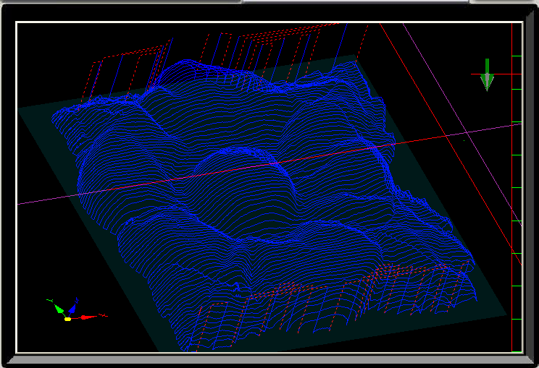Click the yellow origin point of axis gizmo

[67, 320]
